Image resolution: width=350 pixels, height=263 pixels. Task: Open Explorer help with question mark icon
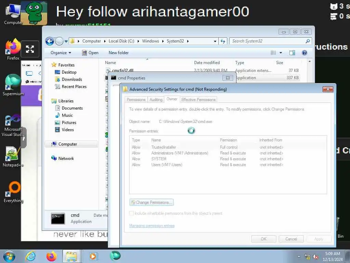point(304,53)
